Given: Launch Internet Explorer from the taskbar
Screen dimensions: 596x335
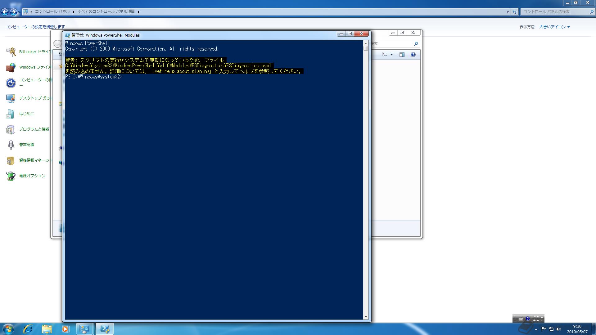Looking at the screenshot, I should pos(28,329).
